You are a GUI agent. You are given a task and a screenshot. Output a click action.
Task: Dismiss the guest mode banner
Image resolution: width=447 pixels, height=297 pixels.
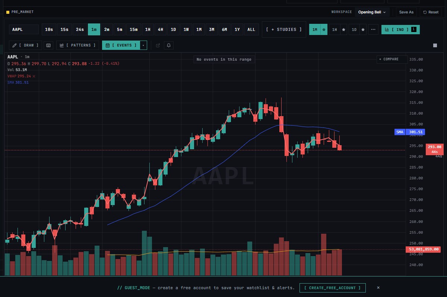click(378, 288)
